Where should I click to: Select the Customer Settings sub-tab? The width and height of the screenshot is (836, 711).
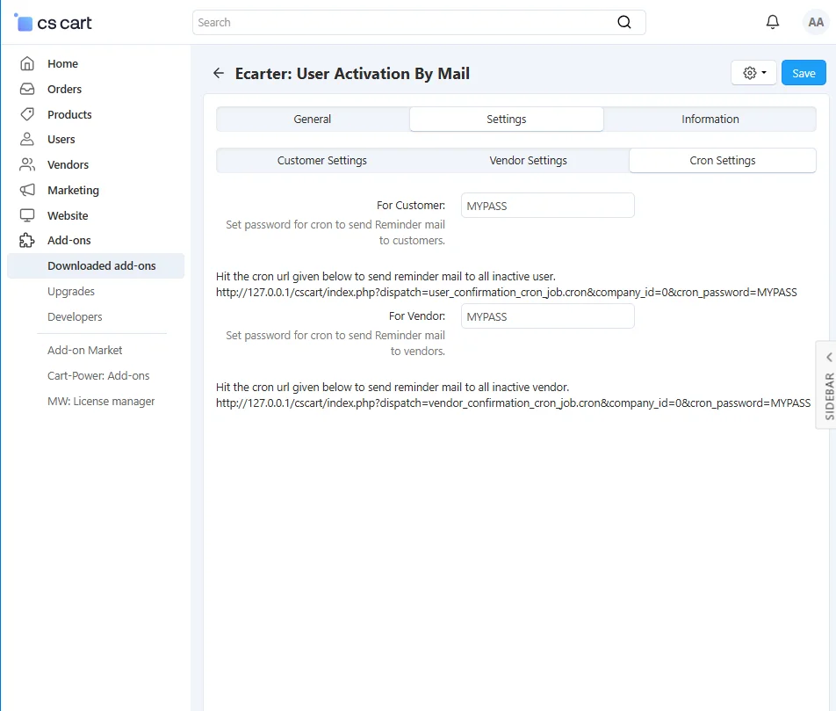pyautogui.click(x=321, y=161)
